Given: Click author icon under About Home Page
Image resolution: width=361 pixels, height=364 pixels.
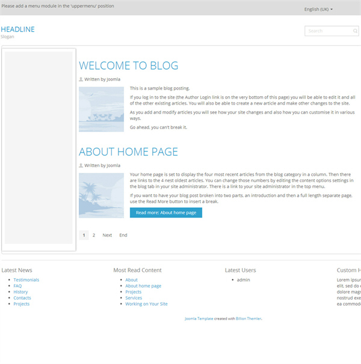Looking at the screenshot, I should (81, 165).
